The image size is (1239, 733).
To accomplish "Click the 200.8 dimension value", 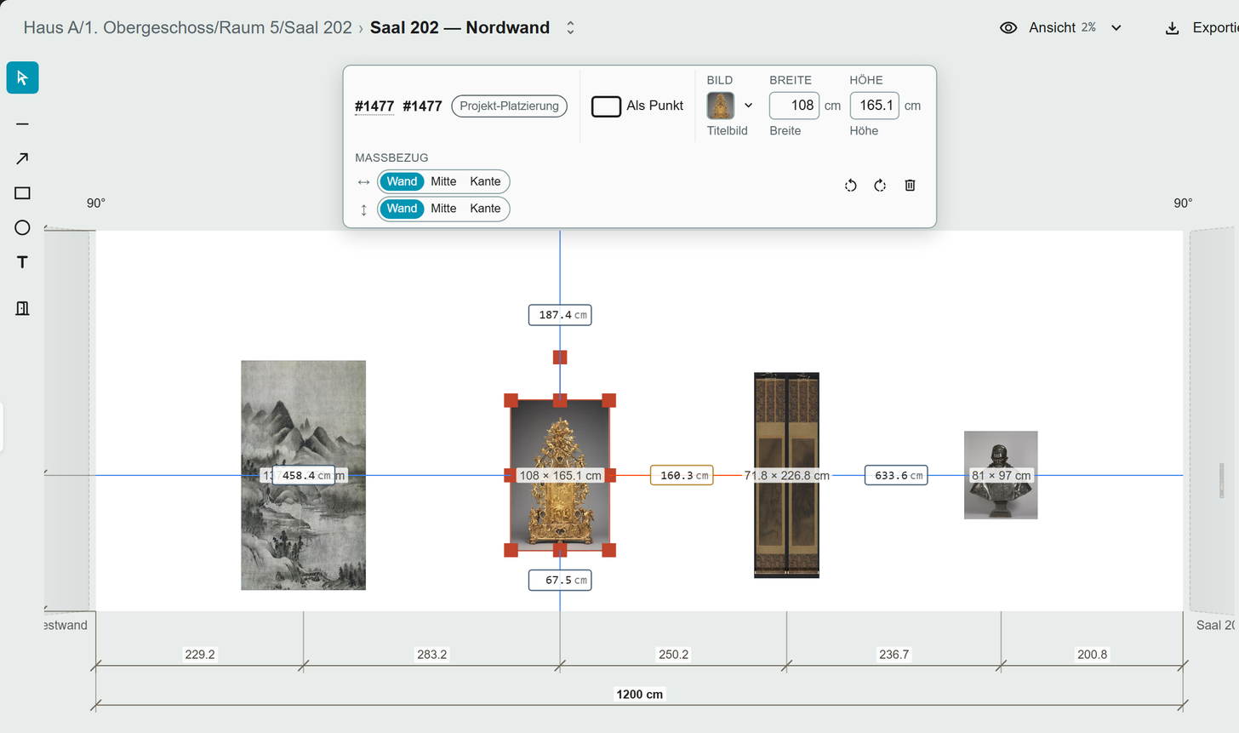I will pos(1092,655).
